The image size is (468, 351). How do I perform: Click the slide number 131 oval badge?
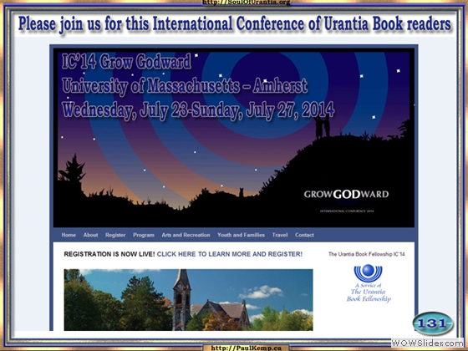[433, 323]
